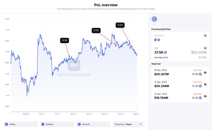Viewport: 212px width, 130px height.
Task: Hide the 12 Apr, 2025 node
Action: pos(205,96)
